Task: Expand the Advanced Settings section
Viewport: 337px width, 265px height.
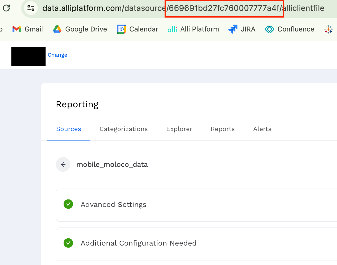Action: (x=114, y=205)
